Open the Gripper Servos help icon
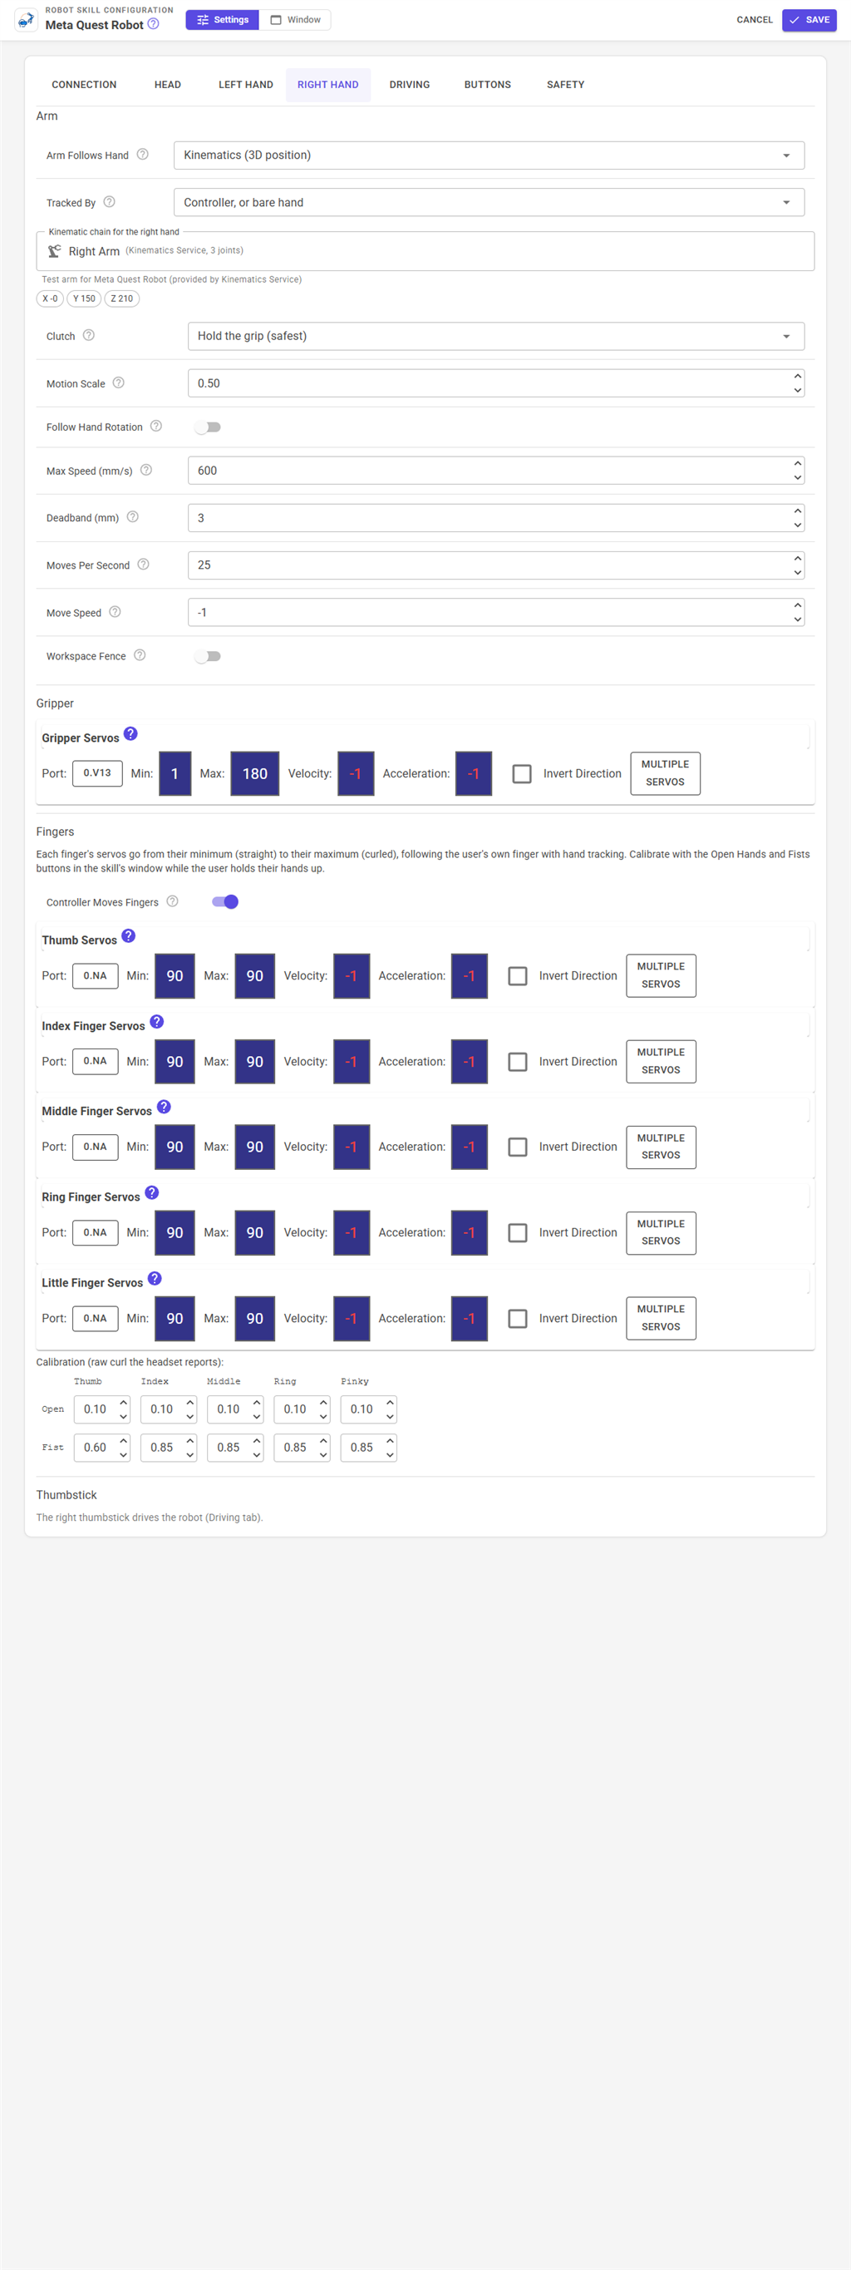This screenshot has height=2270, width=851. [130, 734]
